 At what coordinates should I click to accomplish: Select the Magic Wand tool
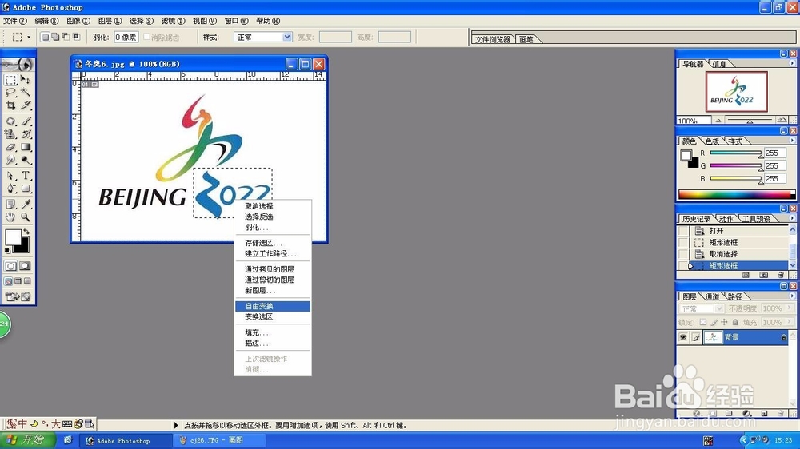26,93
